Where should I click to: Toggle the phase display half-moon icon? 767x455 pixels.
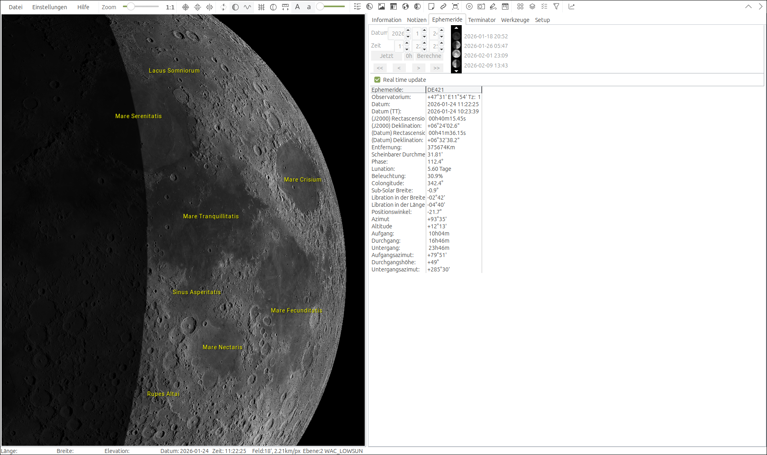pyautogui.click(x=235, y=7)
